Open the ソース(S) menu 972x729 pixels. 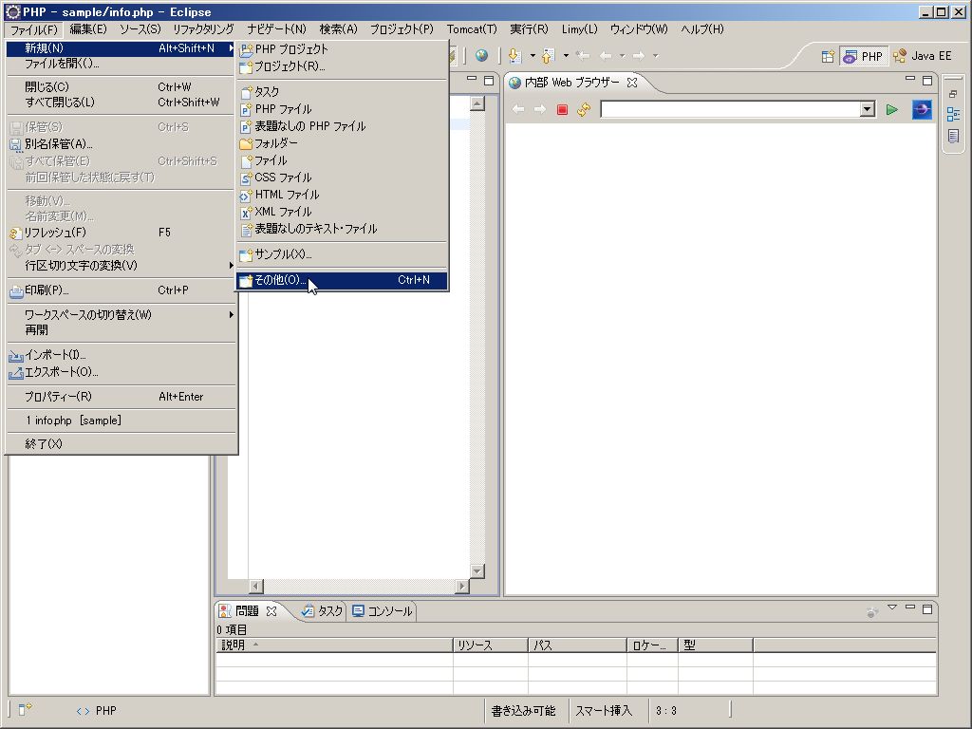(140, 29)
